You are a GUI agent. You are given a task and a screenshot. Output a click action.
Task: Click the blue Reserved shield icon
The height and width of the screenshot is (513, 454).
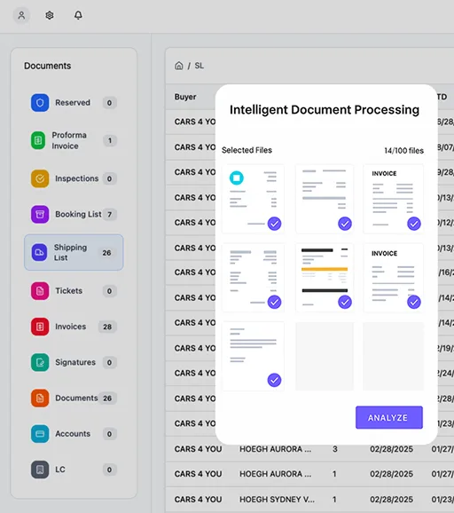tap(40, 103)
